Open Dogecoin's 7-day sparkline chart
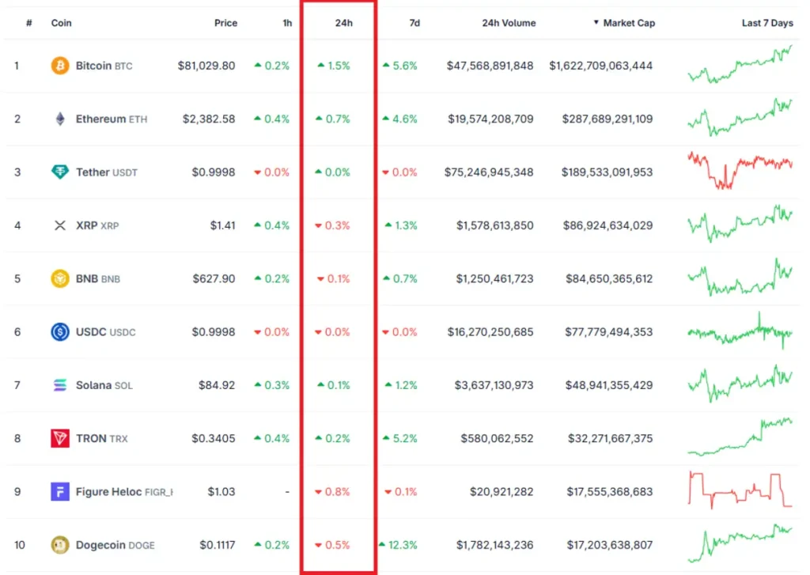This screenshot has height=575, width=810. (x=740, y=543)
